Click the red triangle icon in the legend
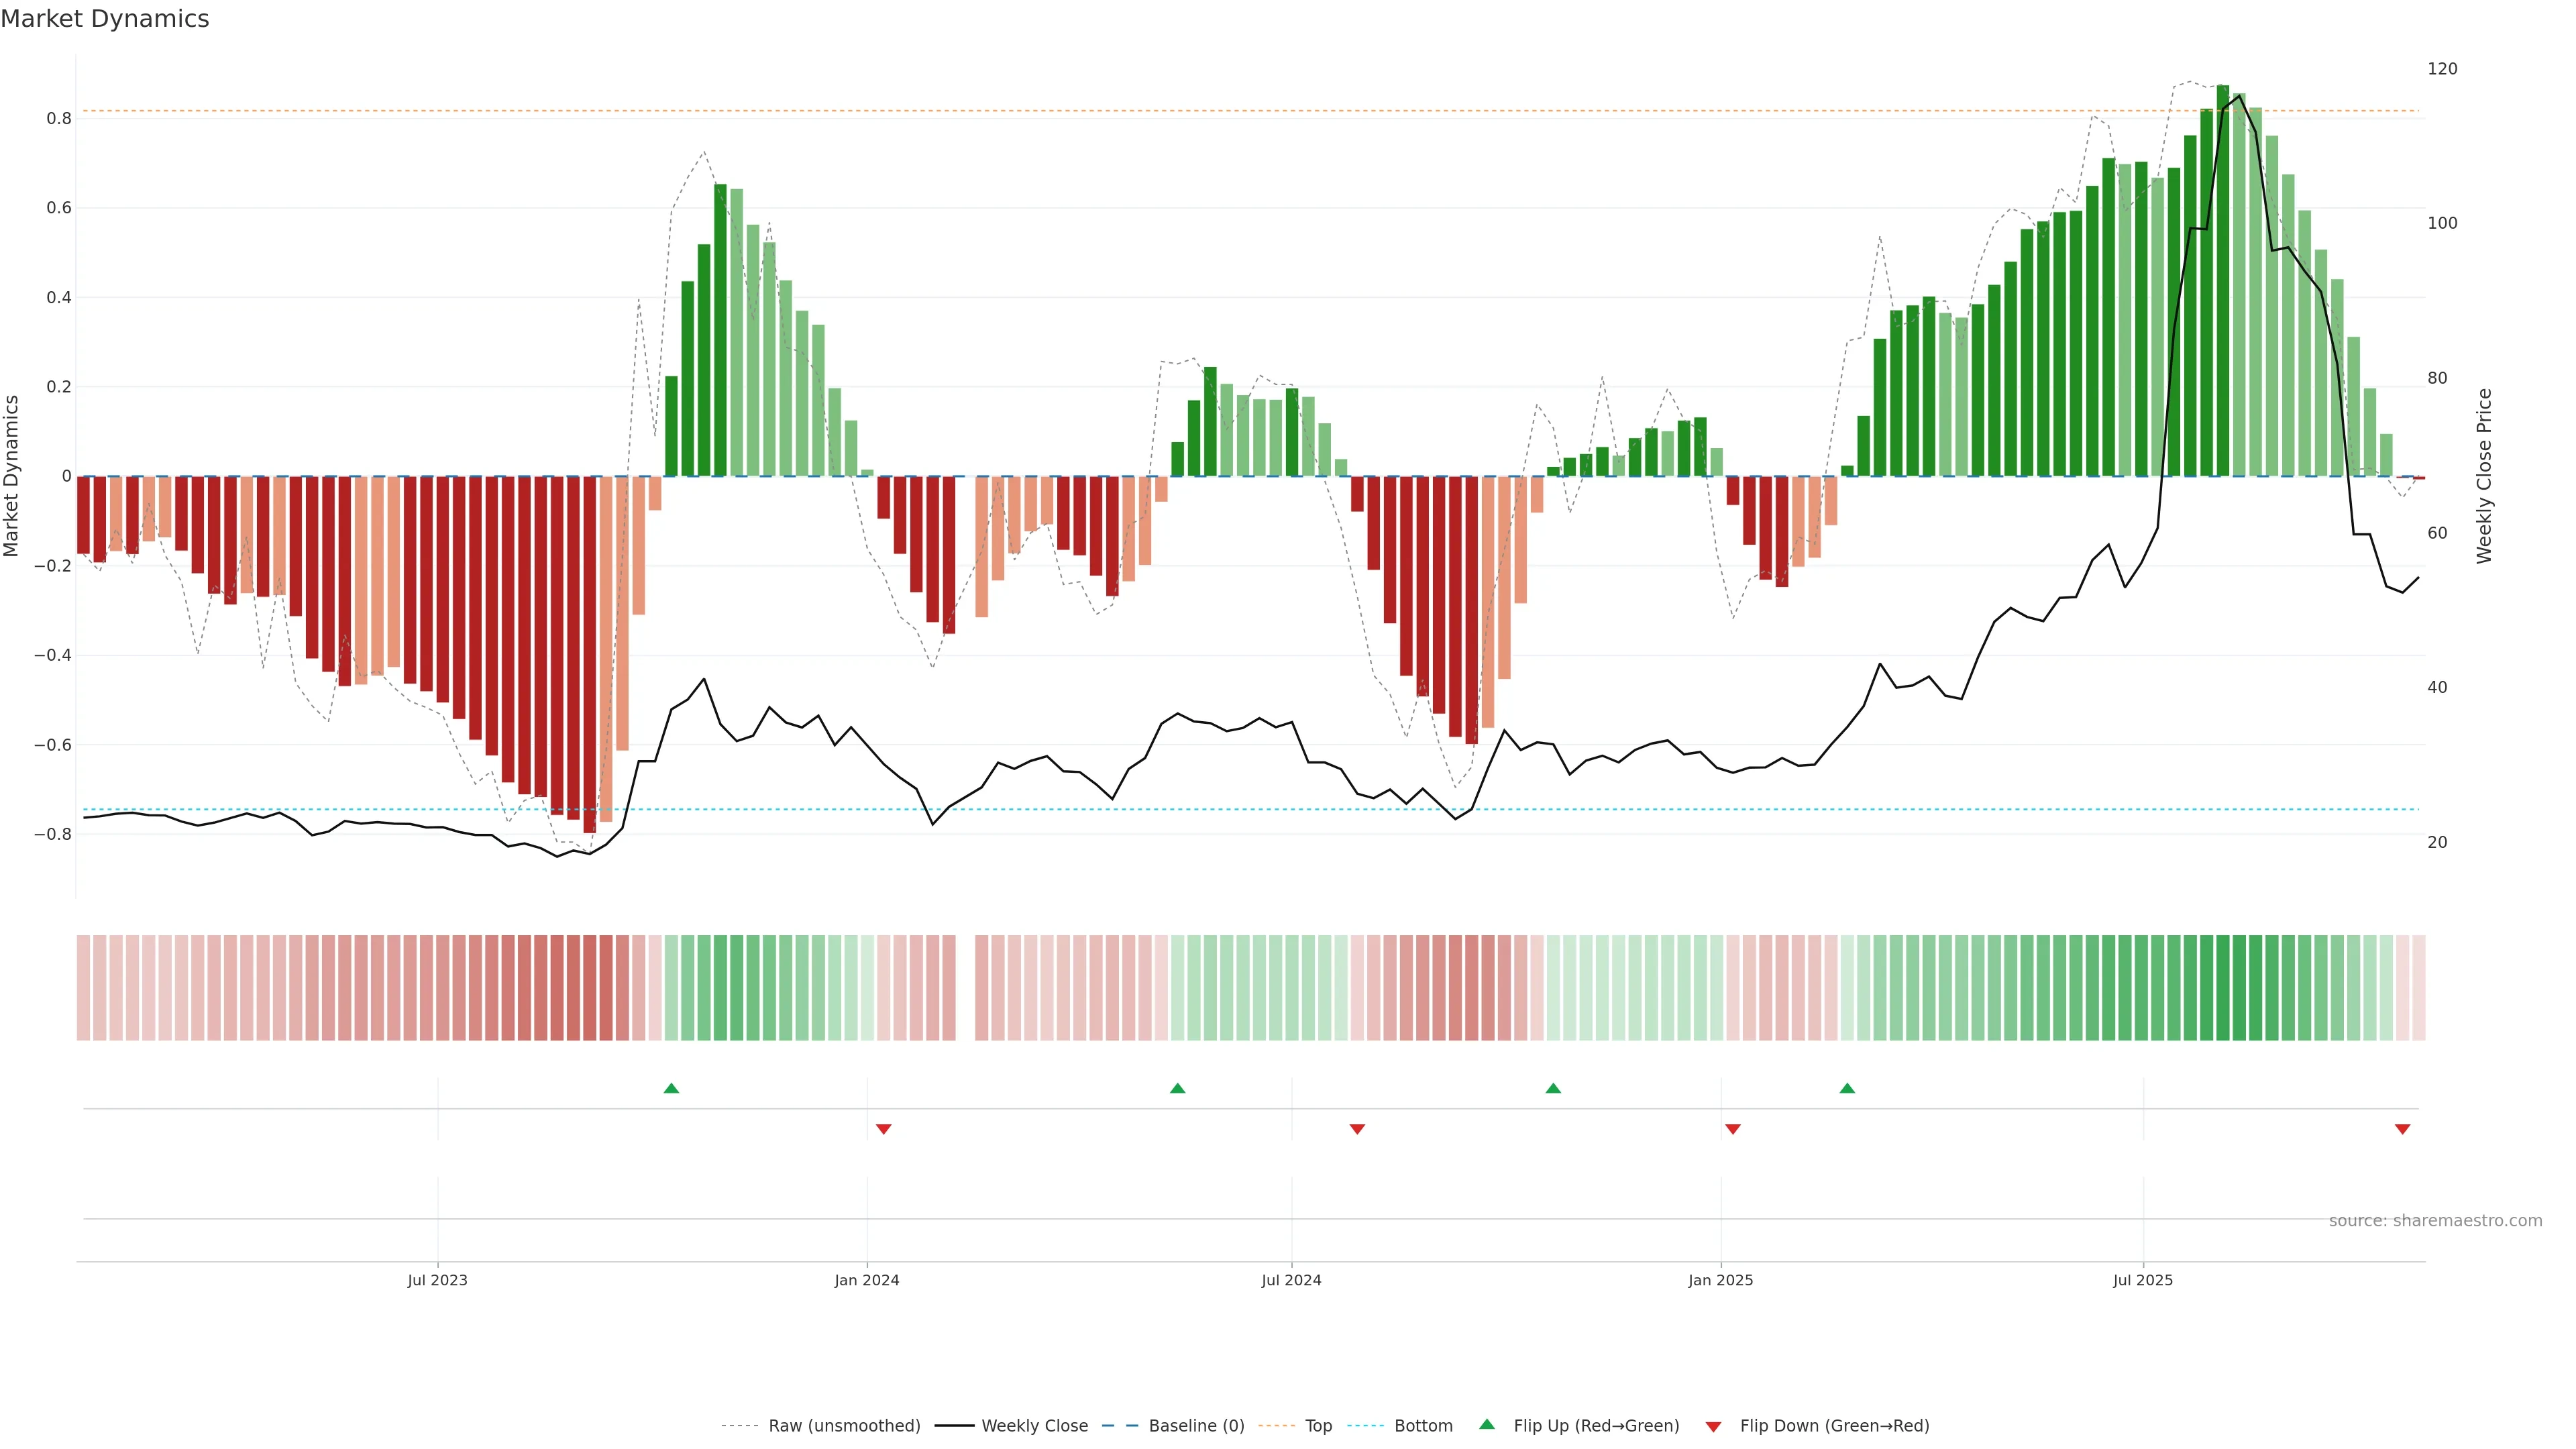Viewport: 2576px width, 1449px height. [1713, 1426]
